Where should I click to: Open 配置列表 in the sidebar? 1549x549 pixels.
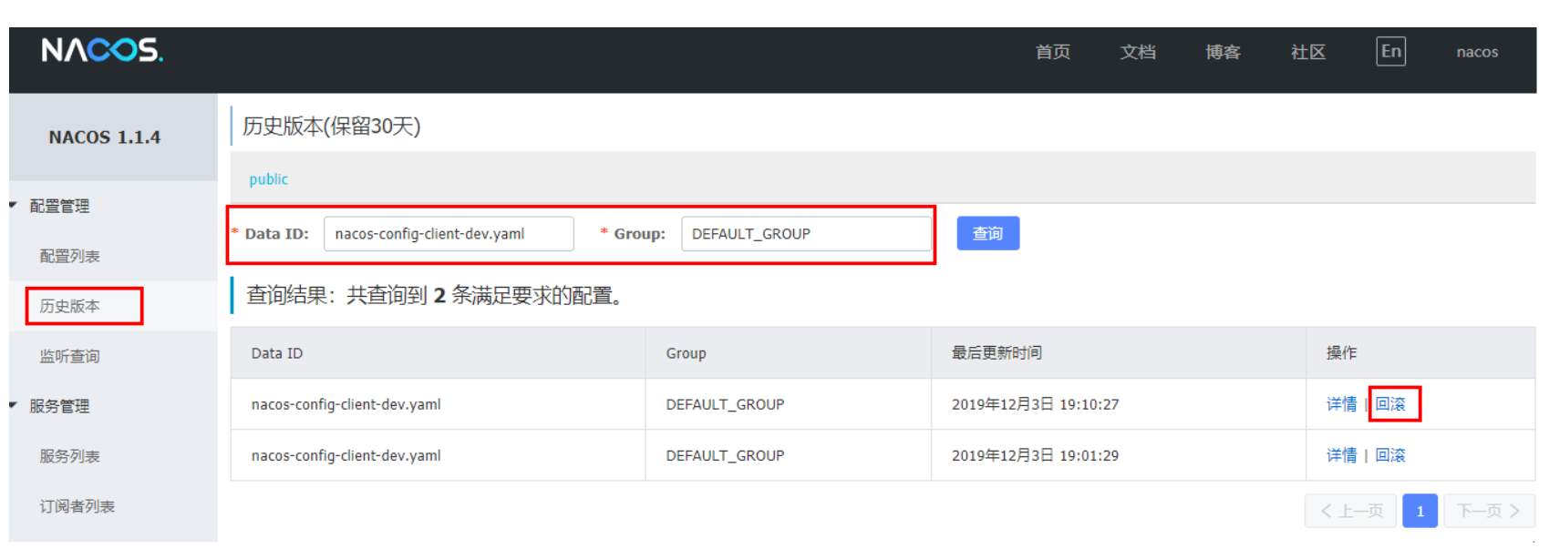tap(69, 256)
